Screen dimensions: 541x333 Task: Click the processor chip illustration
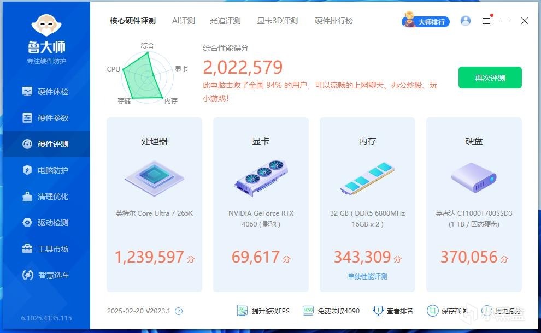click(154, 178)
